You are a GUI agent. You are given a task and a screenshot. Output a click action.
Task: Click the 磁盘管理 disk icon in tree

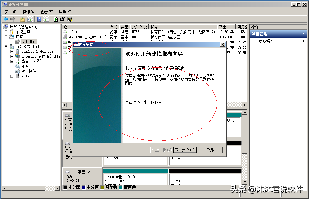tap(18, 42)
